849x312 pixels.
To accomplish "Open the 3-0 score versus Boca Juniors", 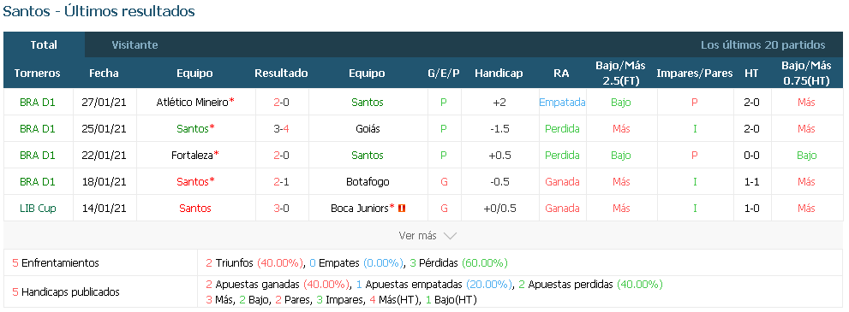I will click(x=282, y=208).
